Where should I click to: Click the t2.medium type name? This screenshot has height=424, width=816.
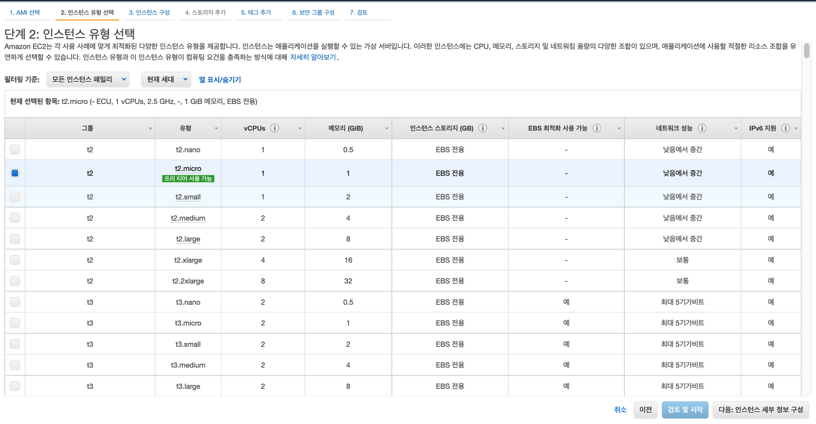pyautogui.click(x=188, y=218)
